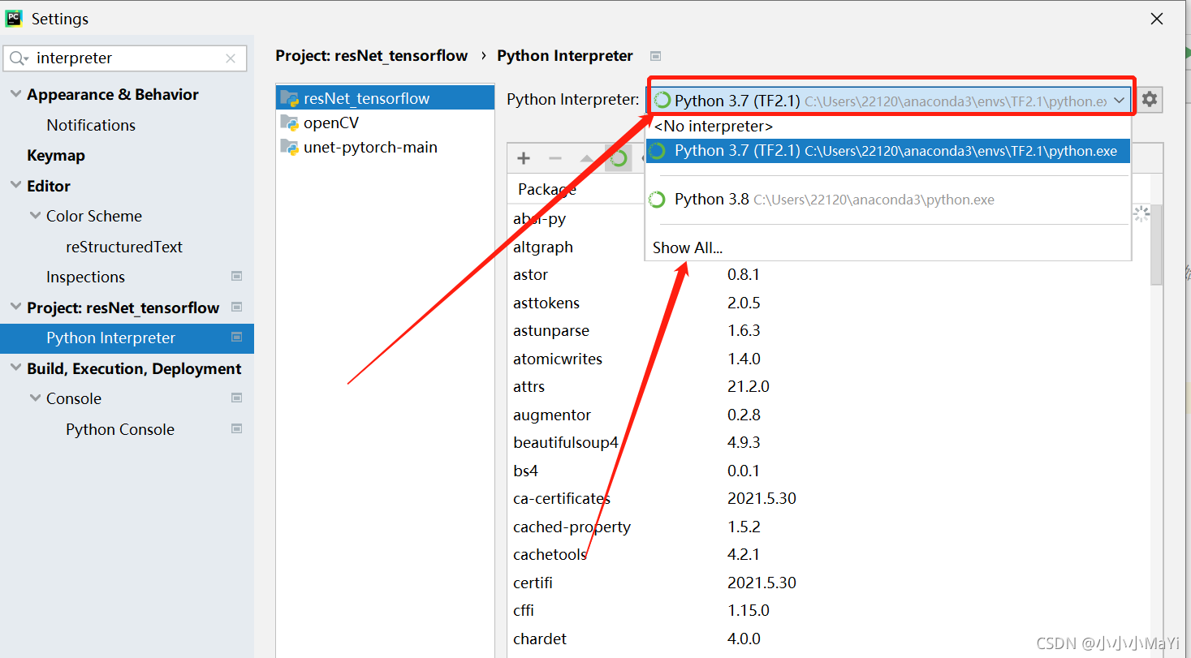1191x658 pixels.
Task: Click the project-scope icon in the Project: resNet_tensorflow row
Action: [x=237, y=307]
